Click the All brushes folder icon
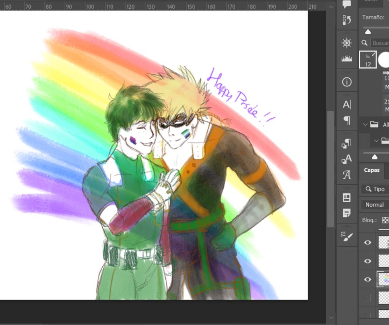This screenshot has height=325, width=389. 374,124
